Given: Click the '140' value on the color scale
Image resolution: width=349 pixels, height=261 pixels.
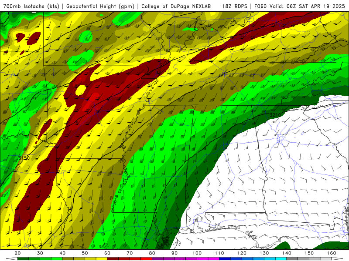Looking at the screenshot, I should (287, 253).
